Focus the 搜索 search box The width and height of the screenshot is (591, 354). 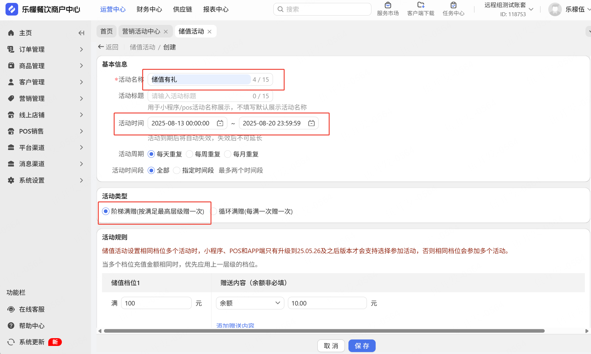[x=322, y=9]
